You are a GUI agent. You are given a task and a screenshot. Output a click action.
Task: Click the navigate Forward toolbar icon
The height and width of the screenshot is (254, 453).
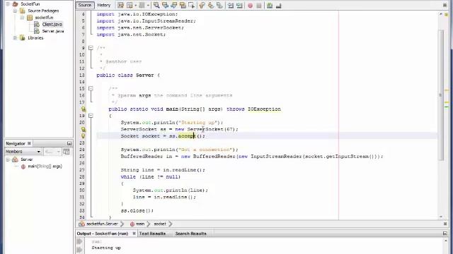click(142, 5)
